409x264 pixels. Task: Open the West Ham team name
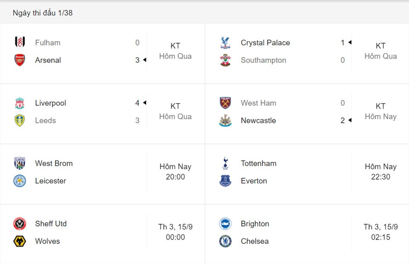(259, 103)
